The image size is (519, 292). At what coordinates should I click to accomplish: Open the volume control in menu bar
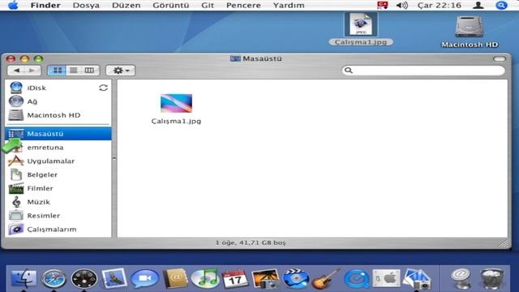click(x=402, y=6)
